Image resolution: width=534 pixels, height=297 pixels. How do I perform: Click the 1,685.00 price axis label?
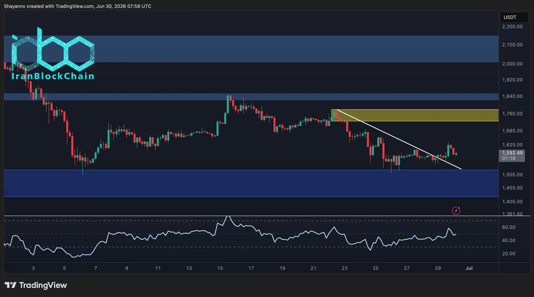pyautogui.click(x=512, y=131)
